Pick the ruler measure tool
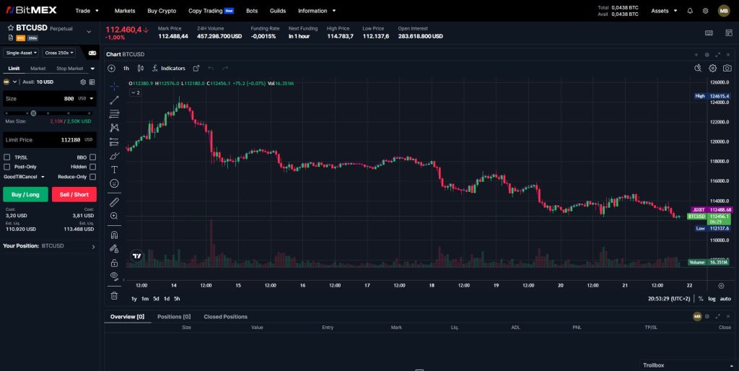This screenshot has height=371, width=739. (114, 202)
